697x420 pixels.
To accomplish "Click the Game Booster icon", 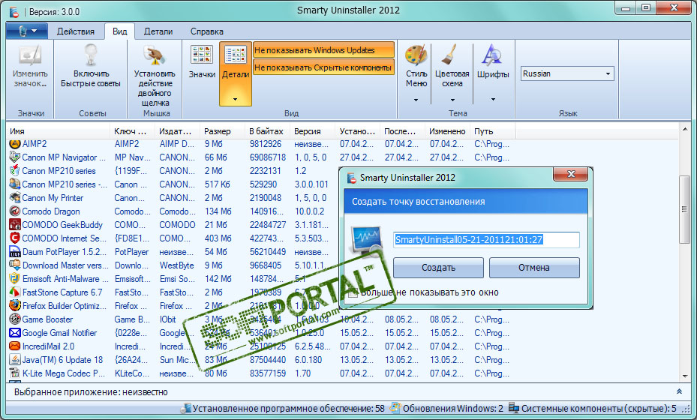I will pos(15,319).
